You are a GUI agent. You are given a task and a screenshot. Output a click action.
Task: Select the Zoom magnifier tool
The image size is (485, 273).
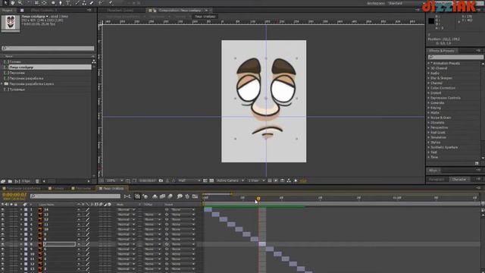pyautogui.click(x=20, y=3)
